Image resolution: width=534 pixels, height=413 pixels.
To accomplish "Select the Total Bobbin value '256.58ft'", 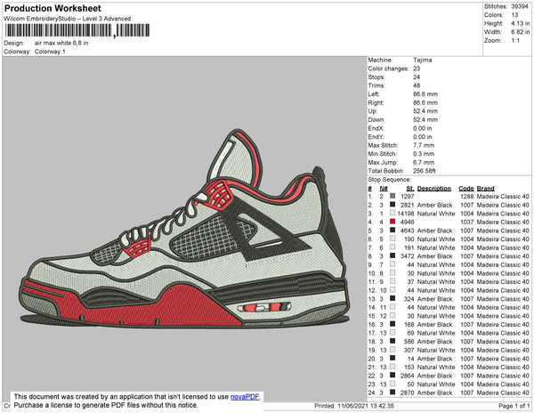I will click(425, 171).
